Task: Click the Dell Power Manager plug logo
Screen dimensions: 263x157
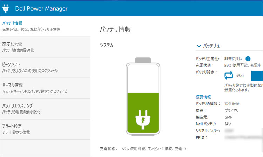Action: coord(6,8)
